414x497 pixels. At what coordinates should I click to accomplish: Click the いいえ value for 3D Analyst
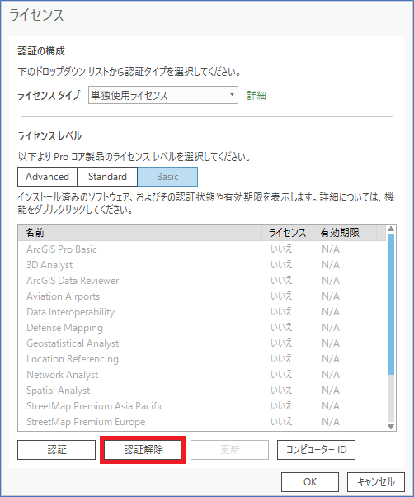tap(281, 265)
